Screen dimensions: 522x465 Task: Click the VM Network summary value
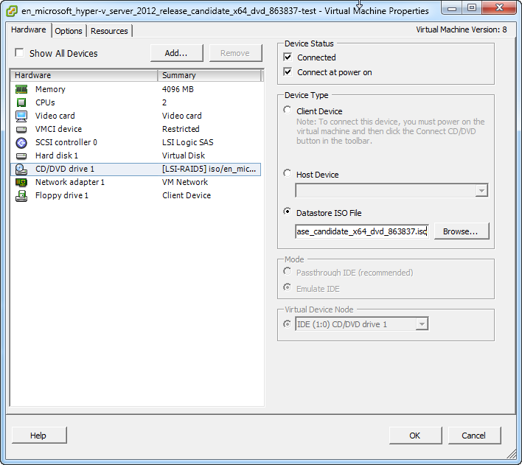coord(185,182)
